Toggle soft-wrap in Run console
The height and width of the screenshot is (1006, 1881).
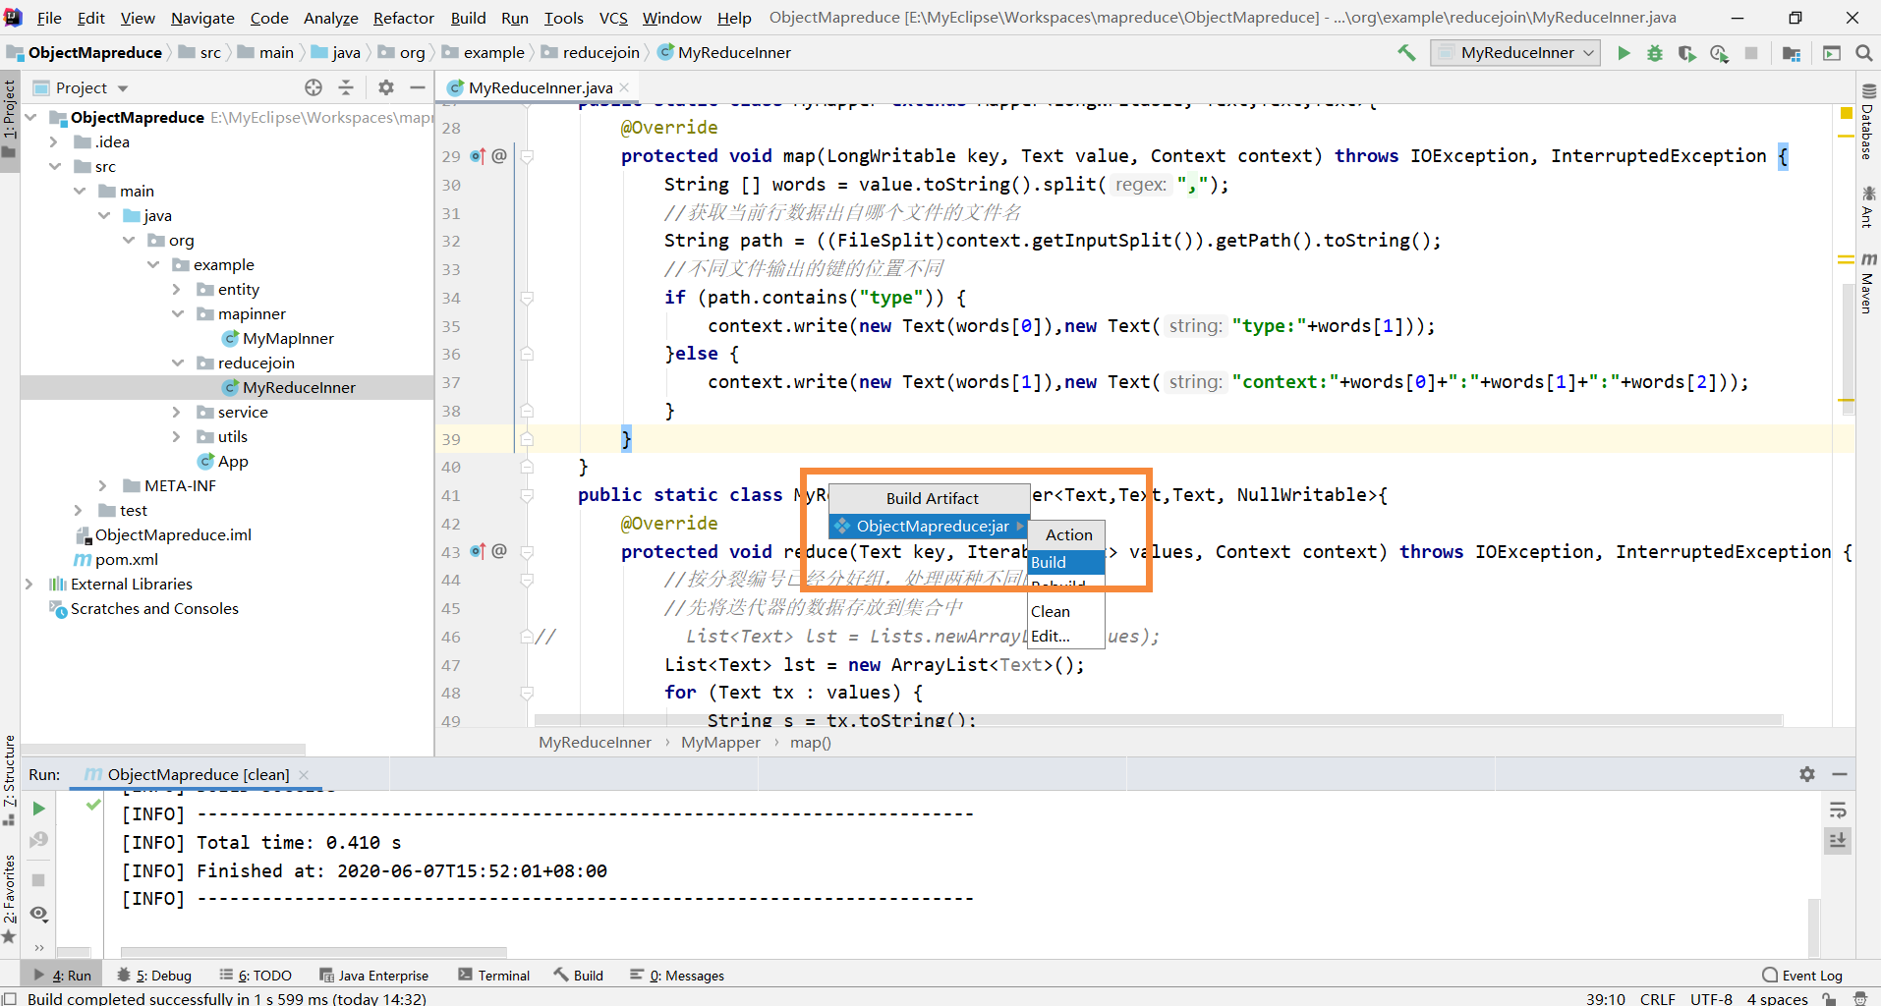pyautogui.click(x=1838, y=810)
